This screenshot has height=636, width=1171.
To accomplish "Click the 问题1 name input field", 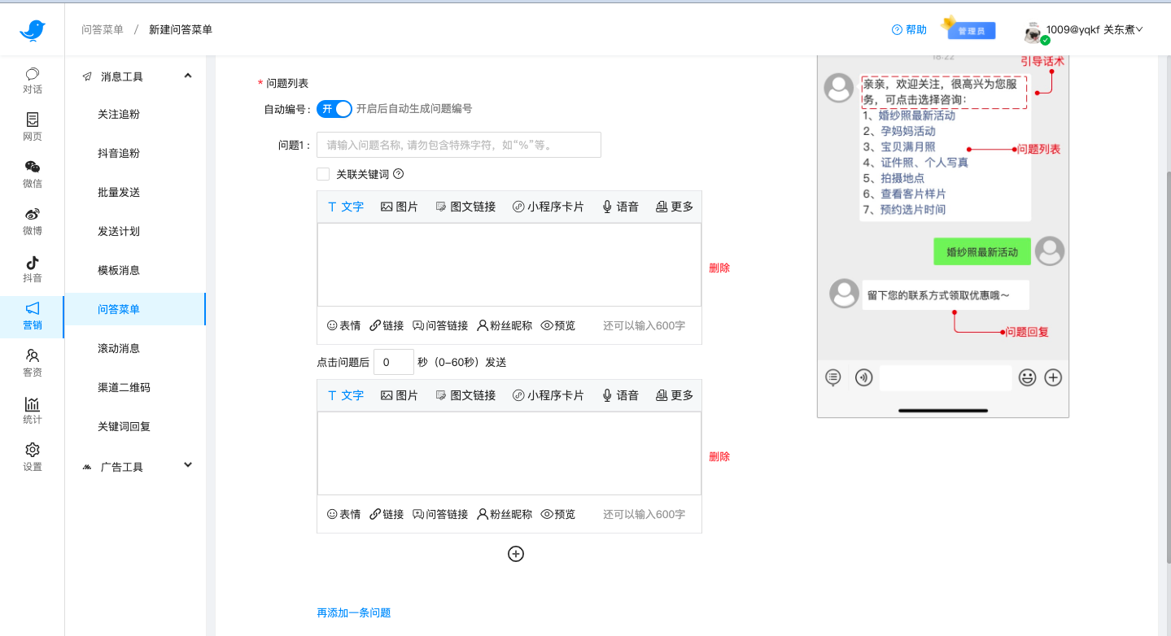I will (457, 145).
